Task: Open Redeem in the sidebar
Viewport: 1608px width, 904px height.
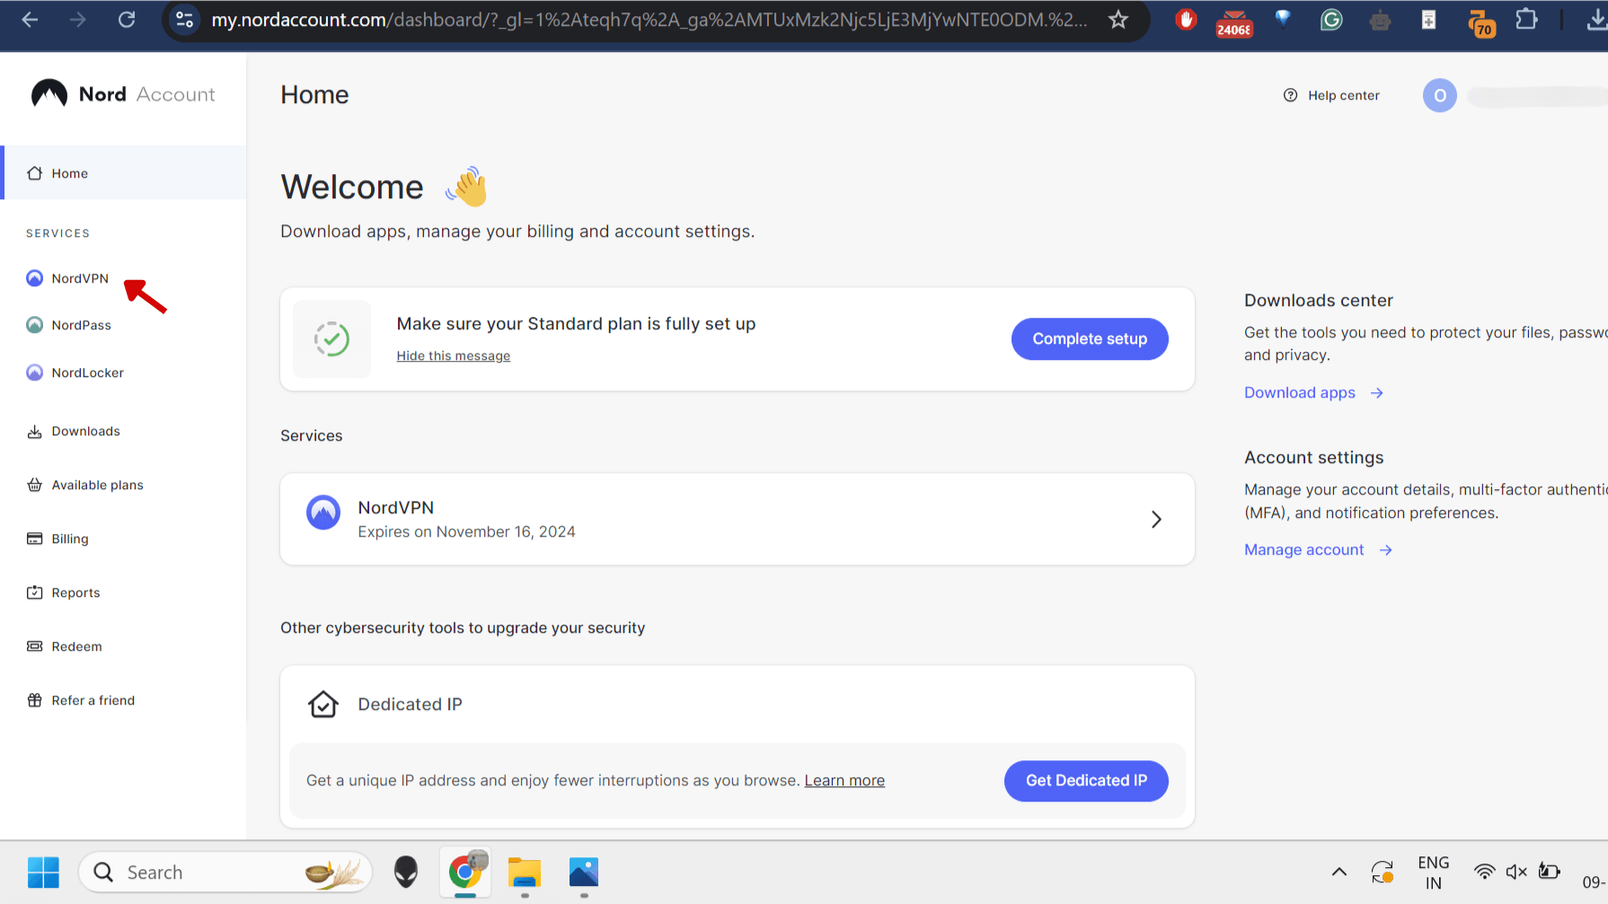Action: point(64,646)
